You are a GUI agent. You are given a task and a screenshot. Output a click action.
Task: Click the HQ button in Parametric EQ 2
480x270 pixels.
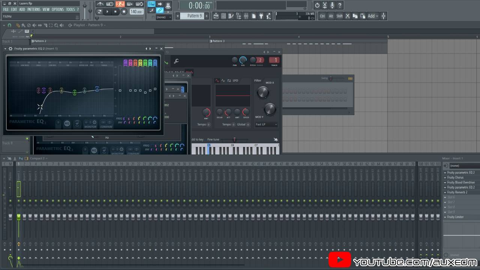click(67, 123)
